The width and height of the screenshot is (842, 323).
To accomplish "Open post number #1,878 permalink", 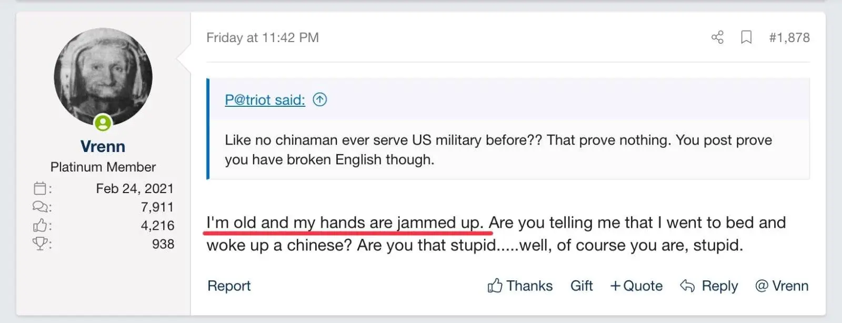I will coord(789,37).
